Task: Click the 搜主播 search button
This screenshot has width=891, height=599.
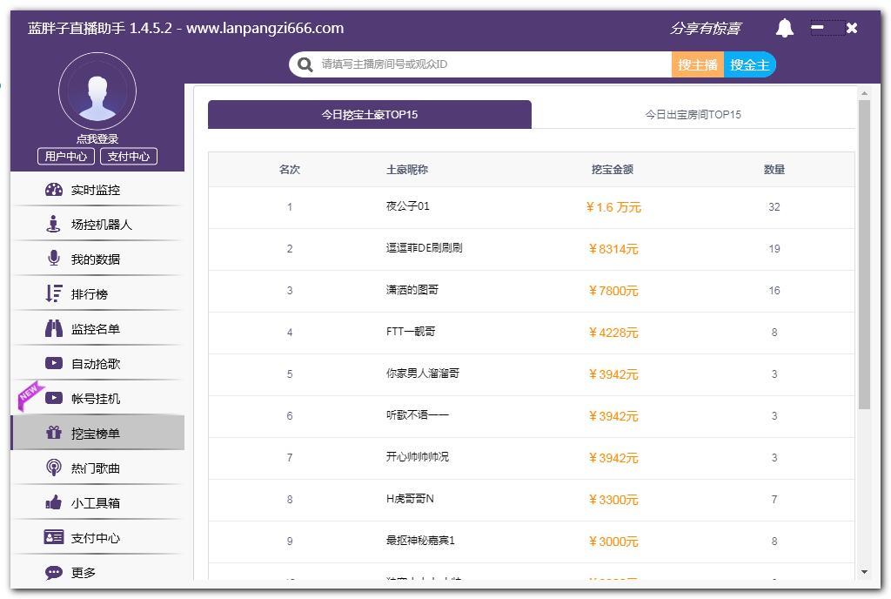Action: [x=697, y=64]
